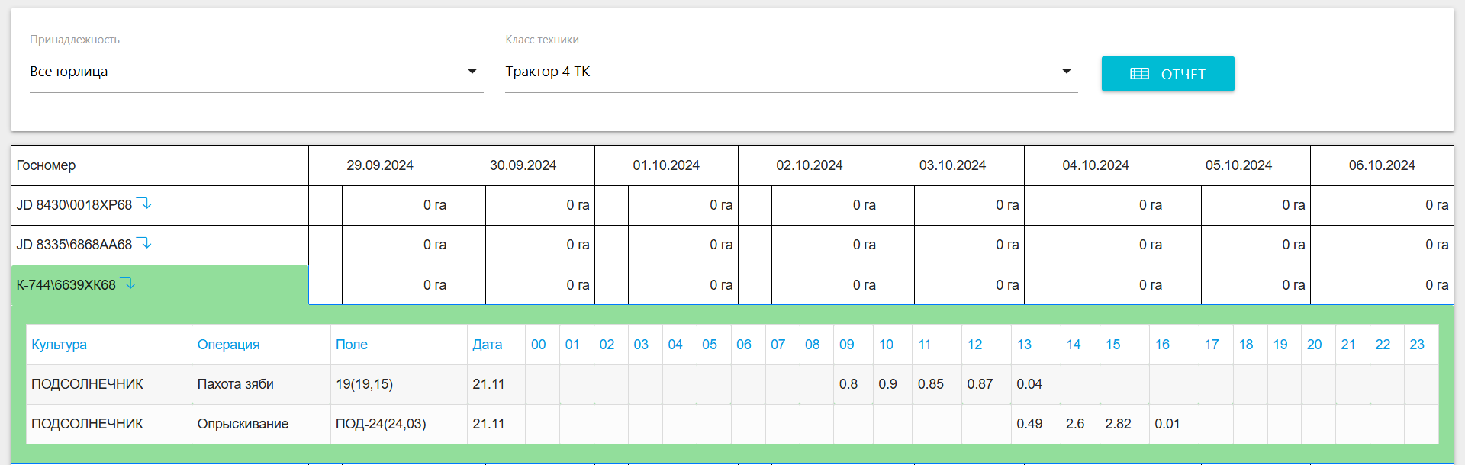The image size is (1465, 465).
Task: Click dropdown arrow next to Трактор 4 ТК
Action: [x=1066, y=72]
